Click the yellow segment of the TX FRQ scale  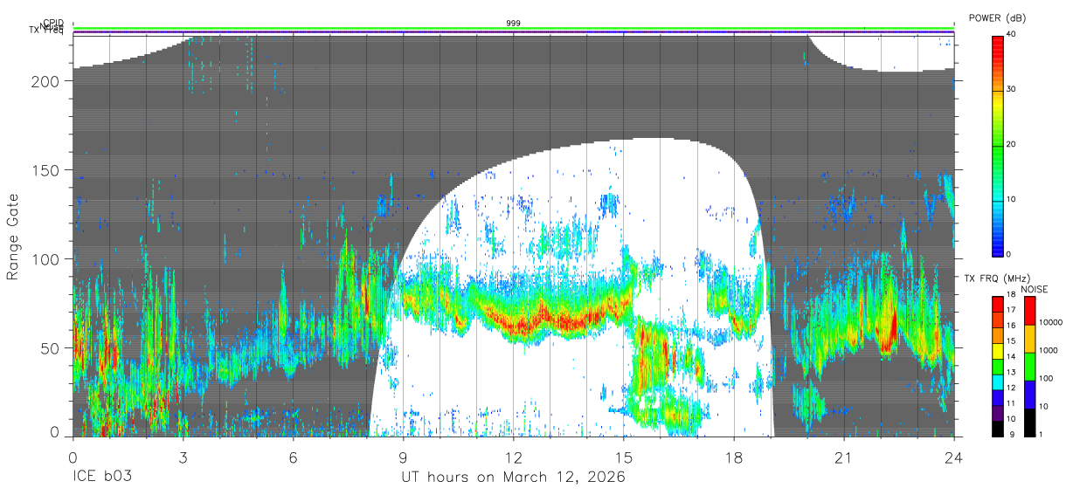tap(999, 350)
